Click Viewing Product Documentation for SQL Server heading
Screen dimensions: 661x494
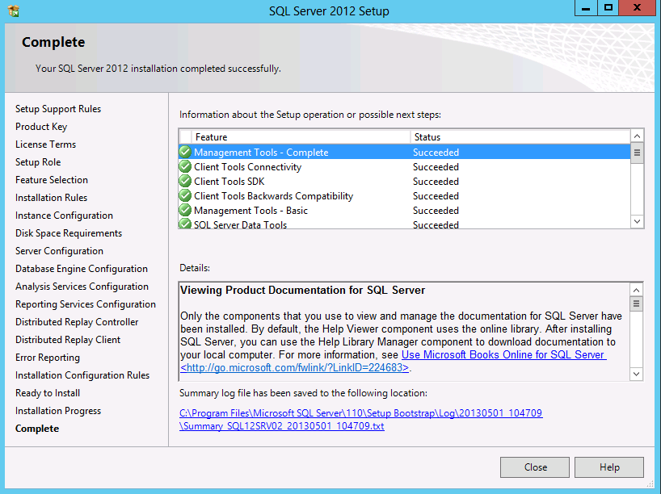click(303, 290)
